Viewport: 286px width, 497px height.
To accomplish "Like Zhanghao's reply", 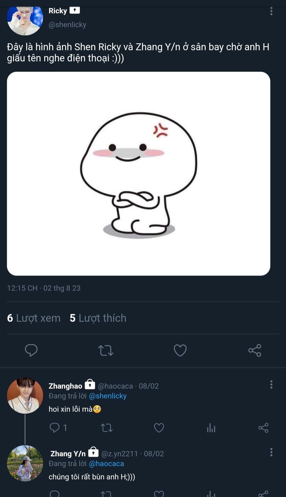I will click(159, 428).
